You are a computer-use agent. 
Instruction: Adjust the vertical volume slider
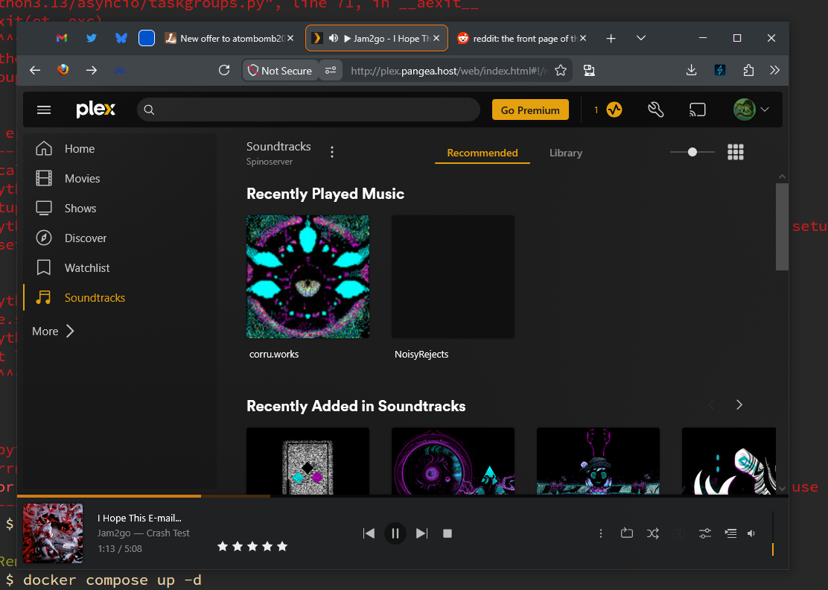(x=773, y=533)
